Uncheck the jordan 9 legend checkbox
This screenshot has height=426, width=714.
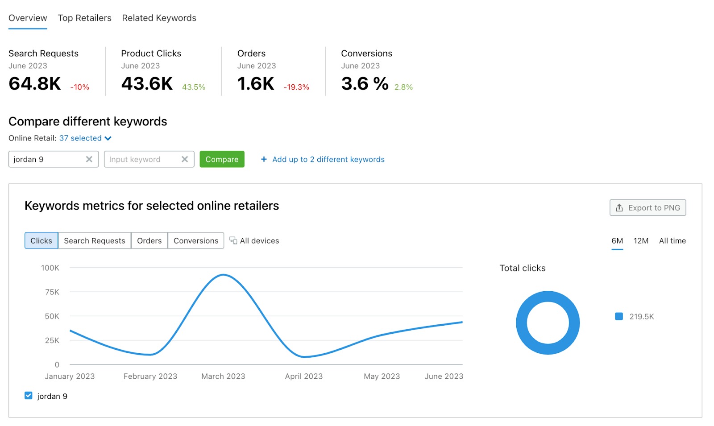[29, 396]
